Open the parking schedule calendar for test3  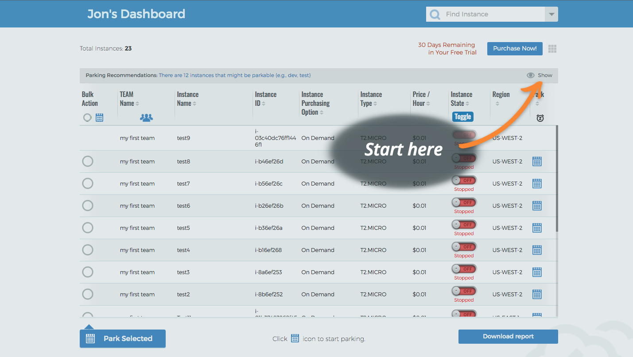537,272
